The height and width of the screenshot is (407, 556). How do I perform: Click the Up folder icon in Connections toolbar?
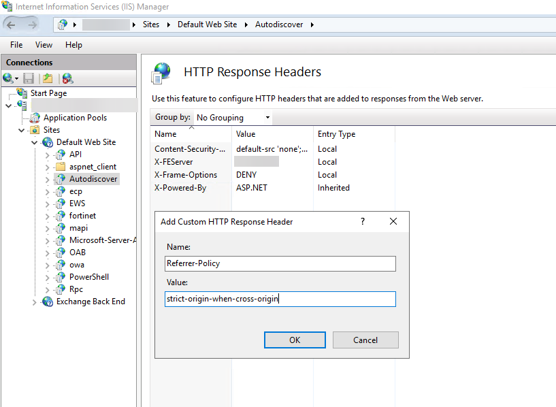[48, 78]
